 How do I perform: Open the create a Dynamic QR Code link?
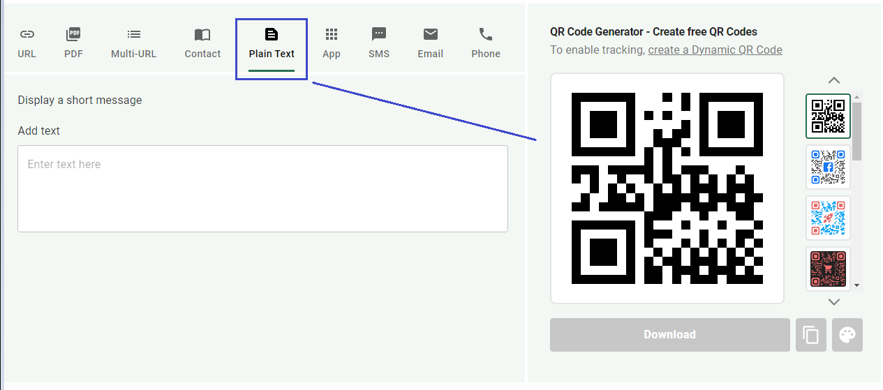715,50
